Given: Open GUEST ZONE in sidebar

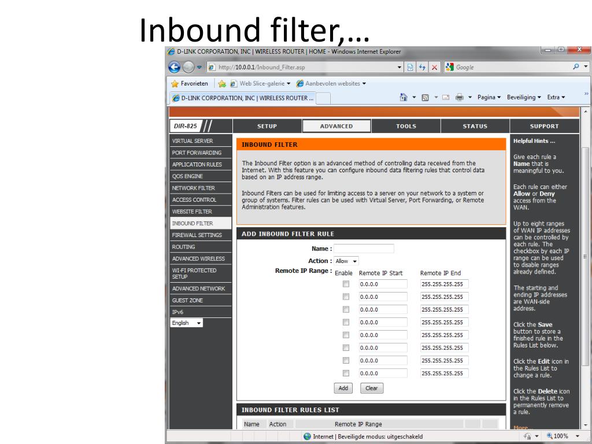Looking at the screenshot, I should click(201, 300).
